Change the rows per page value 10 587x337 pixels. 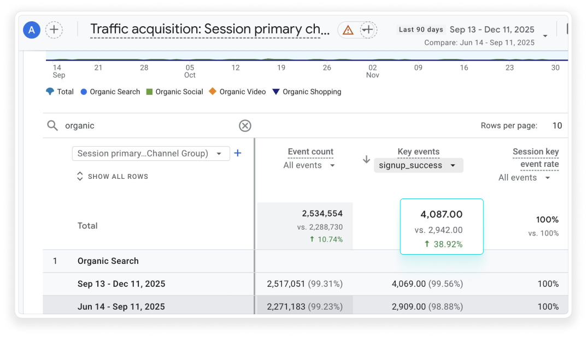point(556,126)
